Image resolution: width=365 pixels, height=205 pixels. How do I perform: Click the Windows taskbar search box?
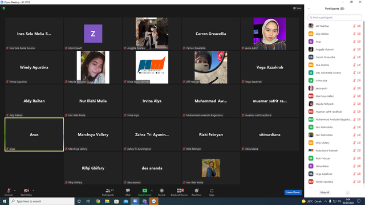(42, 201)
